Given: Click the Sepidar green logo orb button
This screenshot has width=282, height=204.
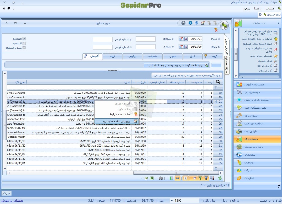Looking at the screenshot, I should 224,25.
